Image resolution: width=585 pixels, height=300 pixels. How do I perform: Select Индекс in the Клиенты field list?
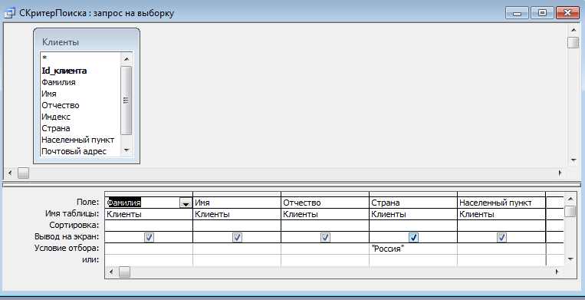tap(81, 117)
